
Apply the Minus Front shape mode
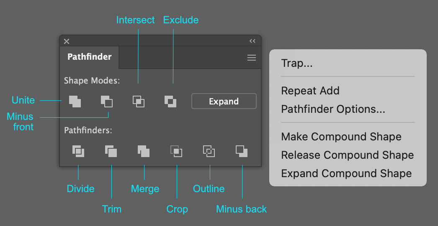coord(107,101)
